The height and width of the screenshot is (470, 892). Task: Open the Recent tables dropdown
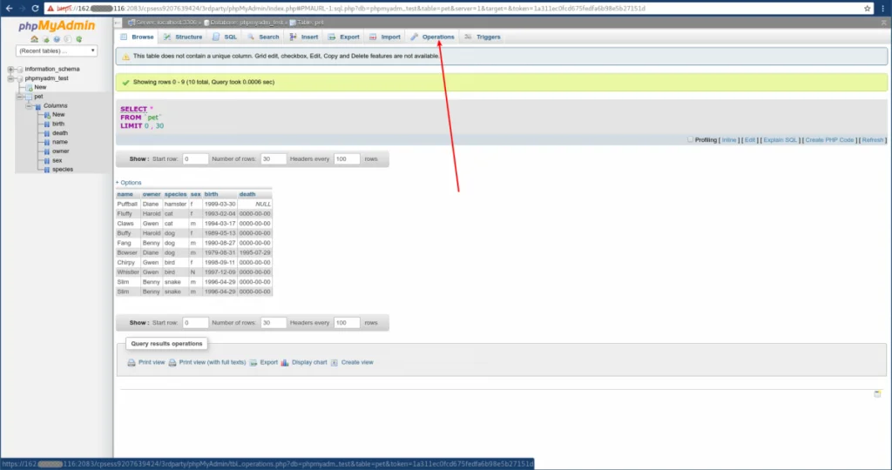57,50
